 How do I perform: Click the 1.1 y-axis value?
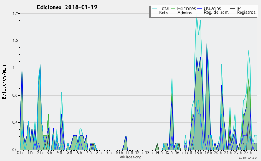coord(15,68)
